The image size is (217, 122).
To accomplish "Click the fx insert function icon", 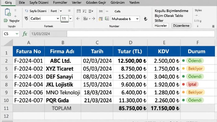I will pos(24,34).
